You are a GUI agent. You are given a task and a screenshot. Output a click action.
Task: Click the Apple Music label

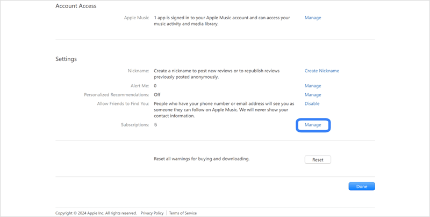coord(137,18)
